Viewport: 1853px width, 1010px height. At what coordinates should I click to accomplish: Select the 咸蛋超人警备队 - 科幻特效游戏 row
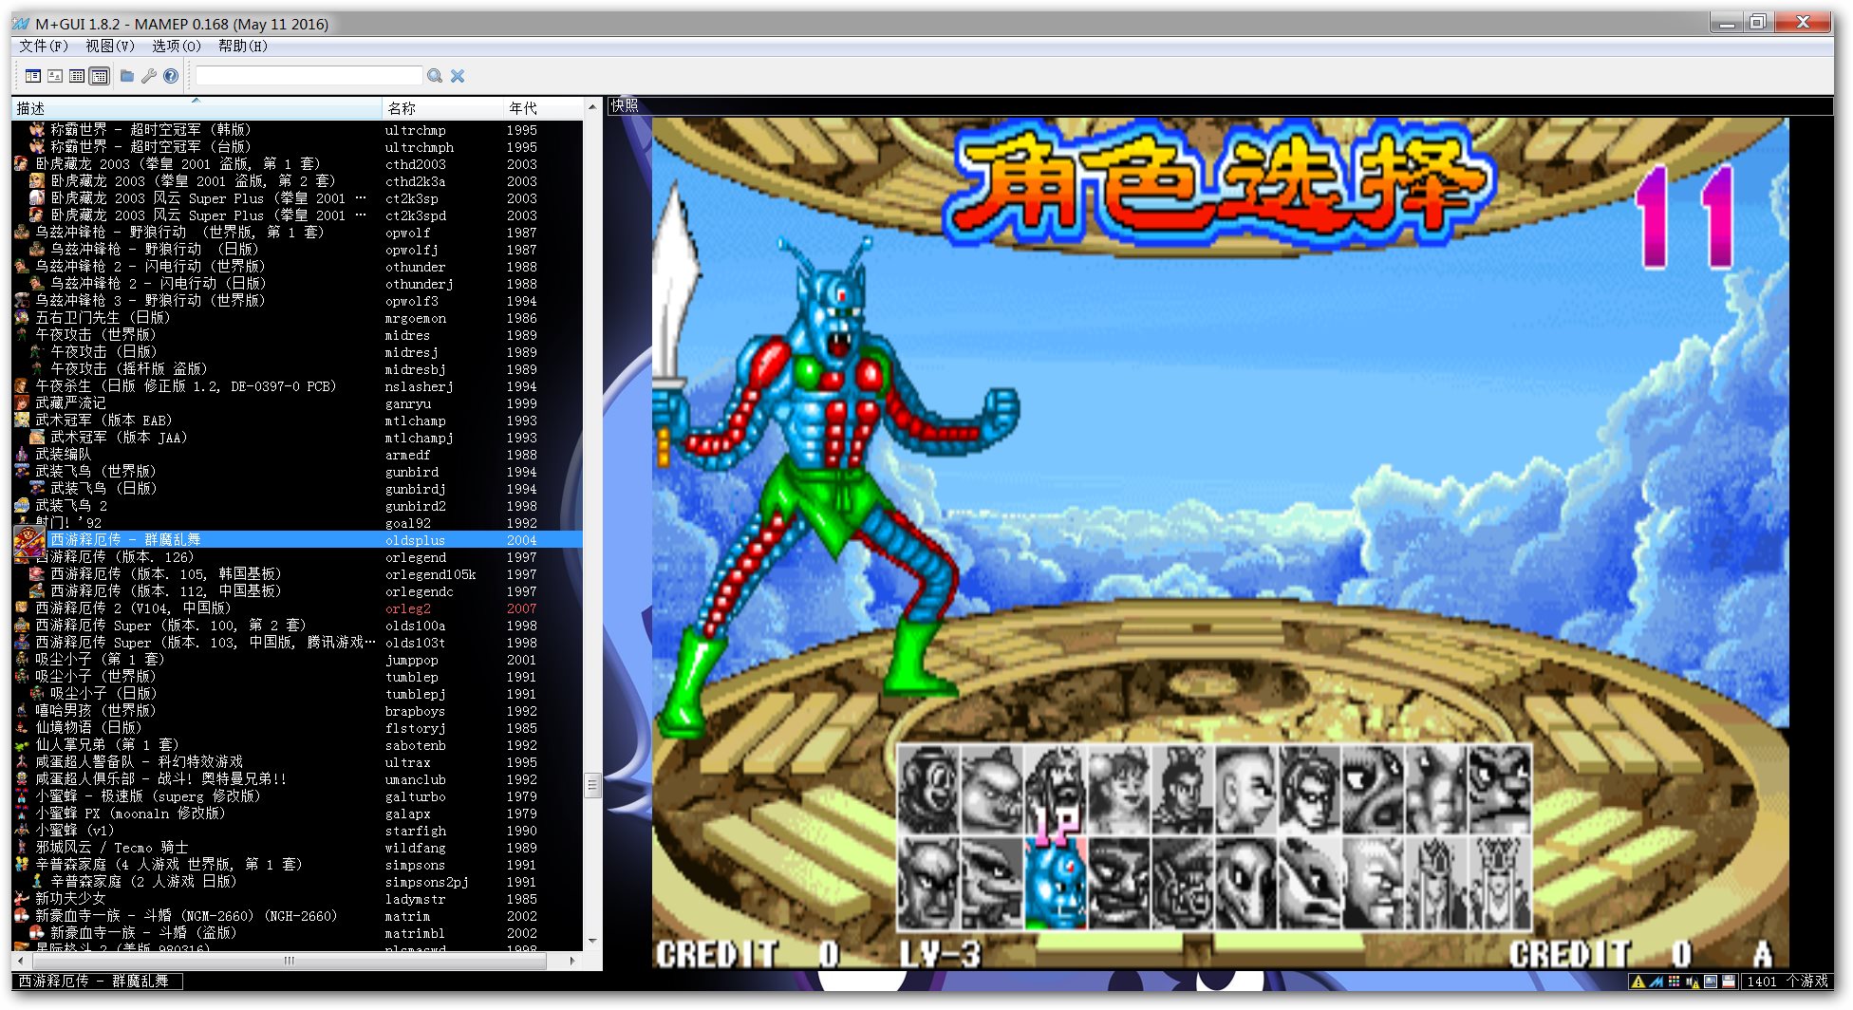pyautogui.click(x=297, y=762)
